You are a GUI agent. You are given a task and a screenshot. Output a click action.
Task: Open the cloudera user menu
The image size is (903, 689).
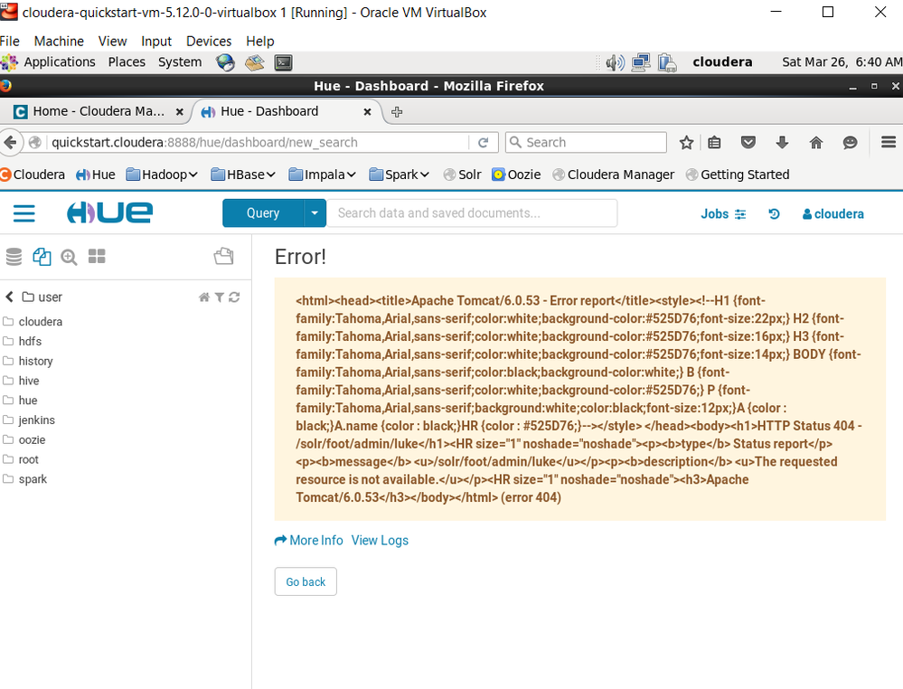point(833,213)
